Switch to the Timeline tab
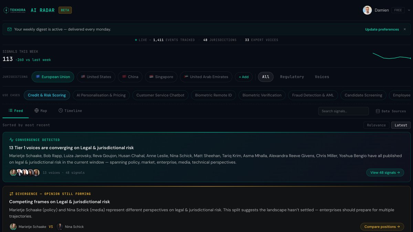The height and width of the screenshot is (232, 413). 70,110
